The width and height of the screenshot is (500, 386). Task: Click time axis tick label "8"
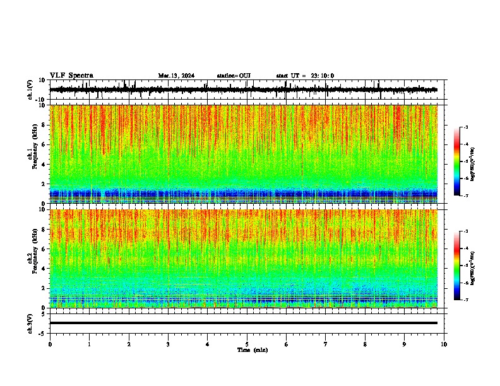pos(365,344)
